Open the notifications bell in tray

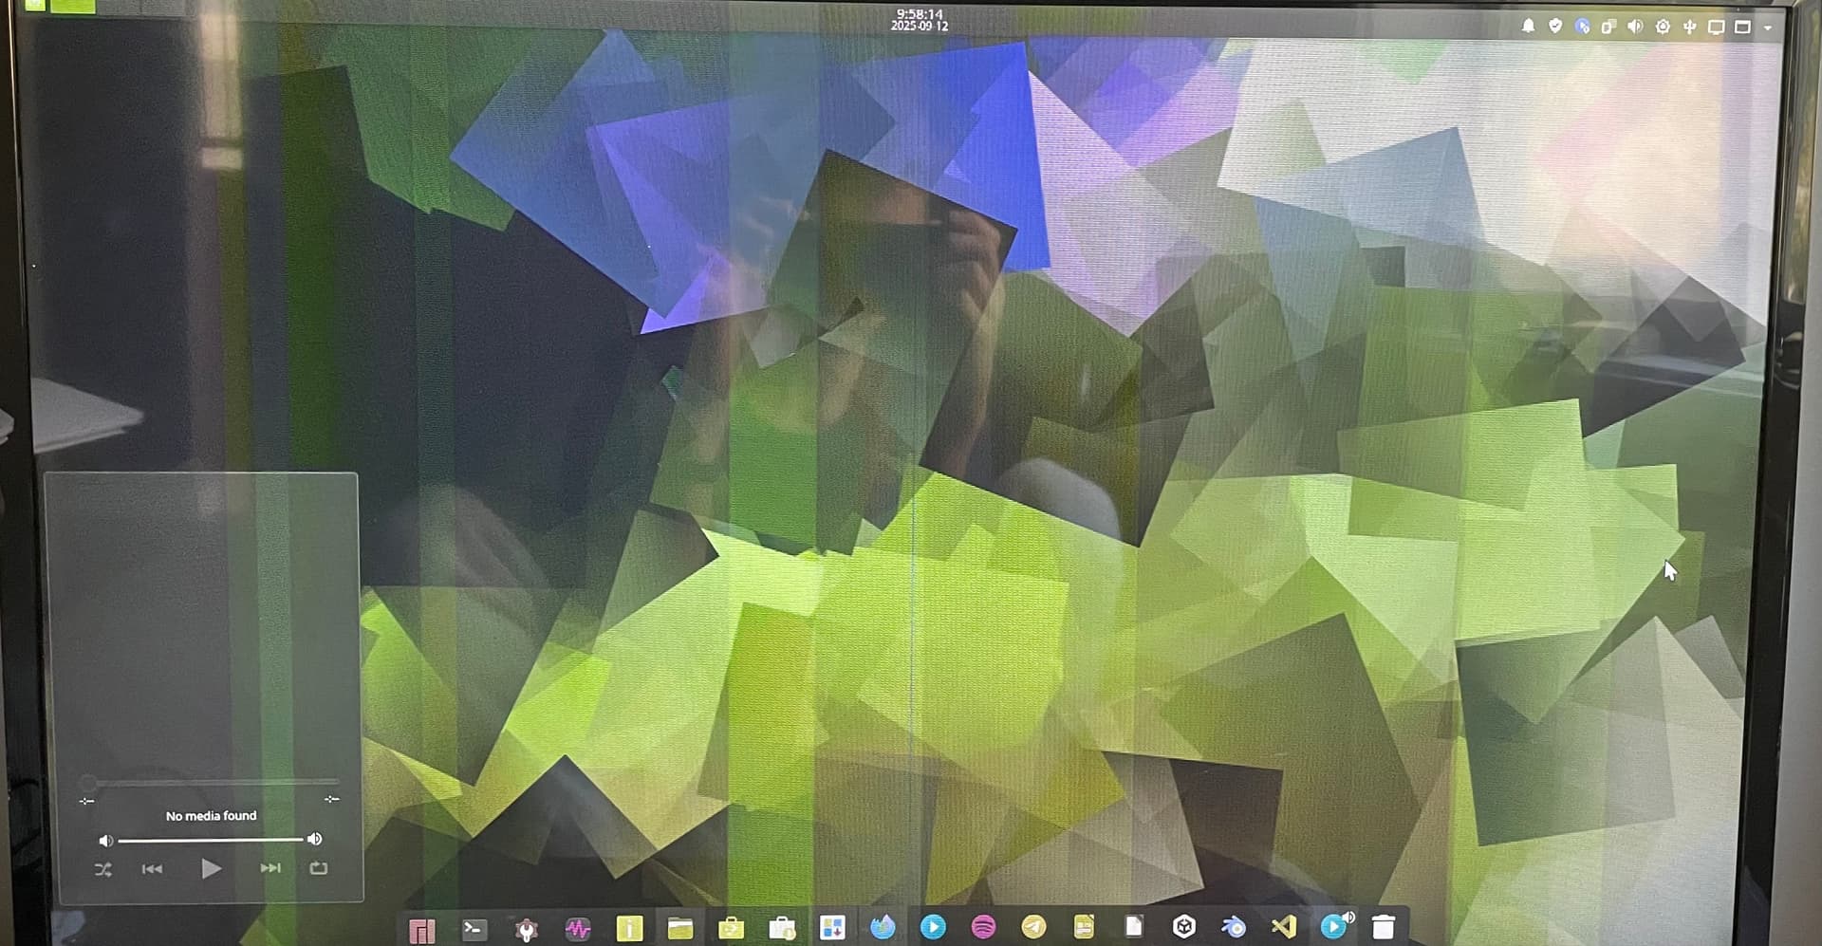(x=1528, y=27)
